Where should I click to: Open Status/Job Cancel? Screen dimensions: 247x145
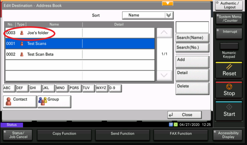click(18, 135)
